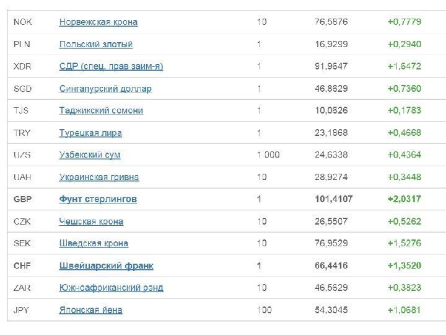Image resolution: width=446 pixels, height=335 pixels.
Task: Open the Норвежская крона link
Action: click(98, 22)
